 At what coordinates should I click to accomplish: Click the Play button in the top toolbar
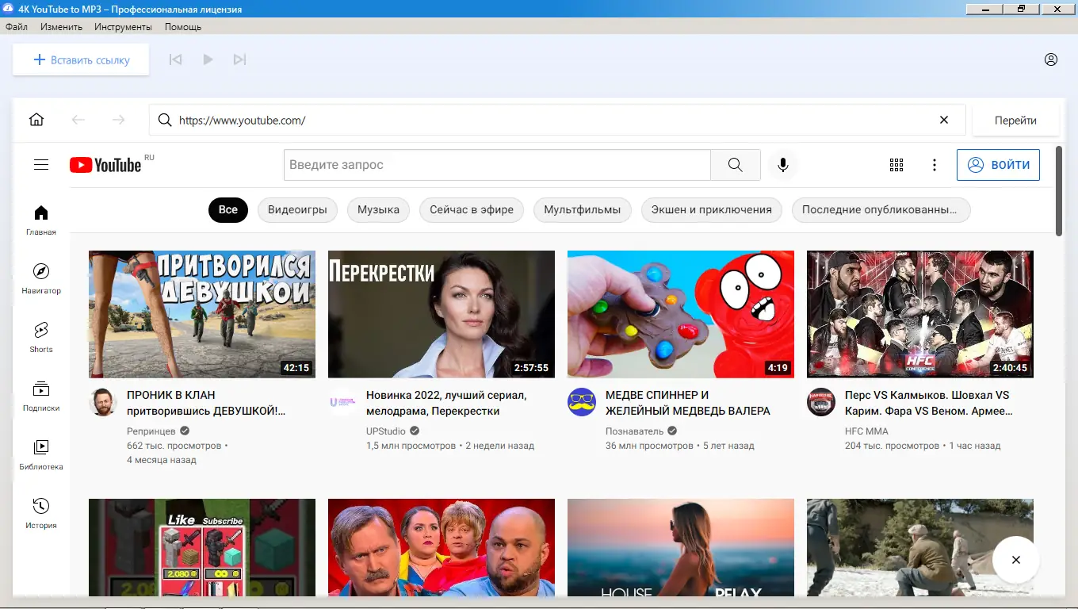click(x=208, y=59)
